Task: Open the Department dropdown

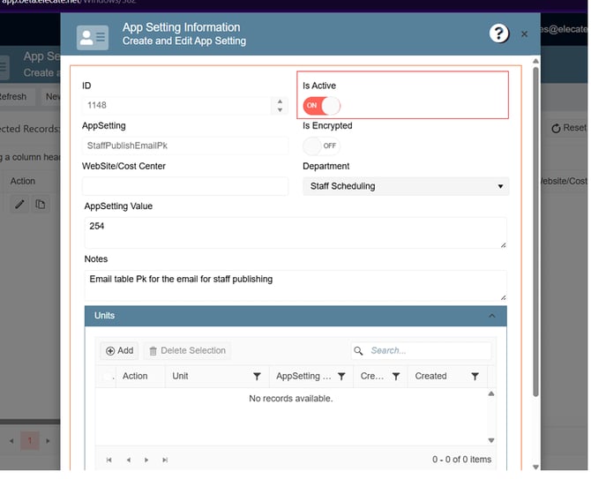Action: coord(406,186)
